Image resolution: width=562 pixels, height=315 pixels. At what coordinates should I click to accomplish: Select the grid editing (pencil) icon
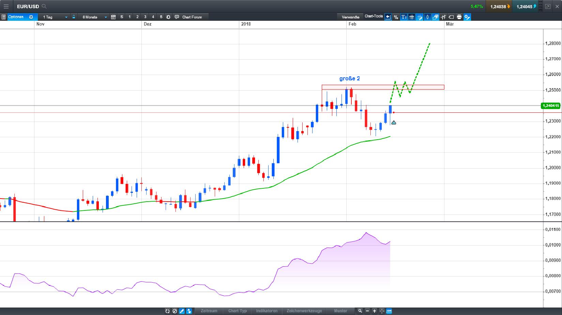[420, 17]
